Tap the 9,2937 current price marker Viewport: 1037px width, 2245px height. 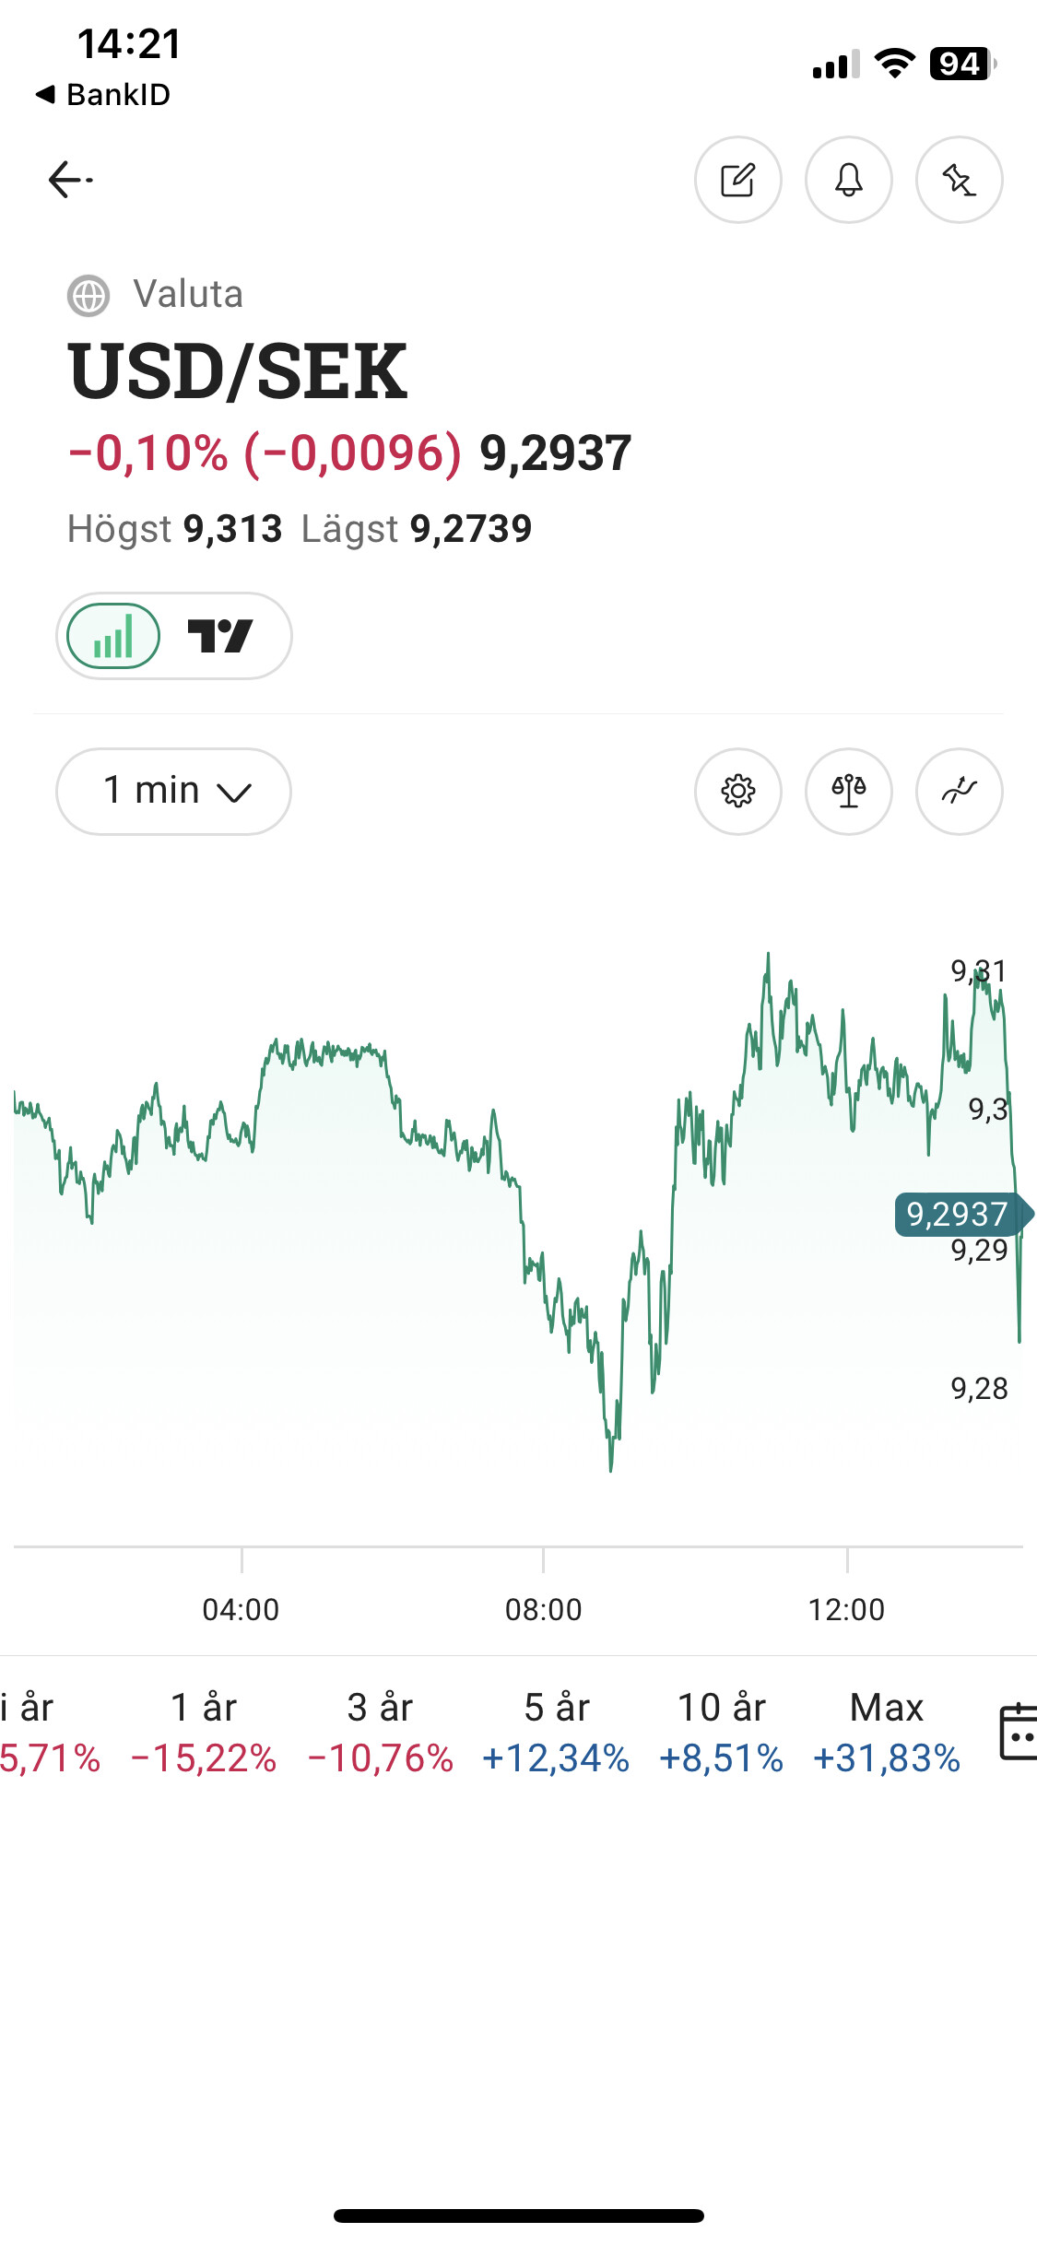[959, 1214]
